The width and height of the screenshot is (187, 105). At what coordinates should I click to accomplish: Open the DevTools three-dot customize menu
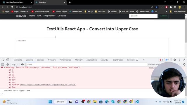pyautogui.click(x=179, y=60)
